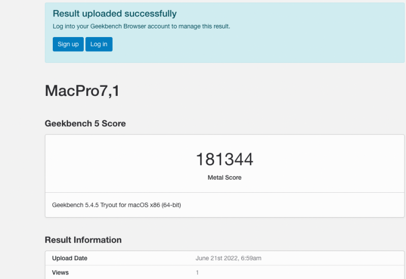Click the 6:59am upload time
406x279 pixels.
tap(251, 258)
